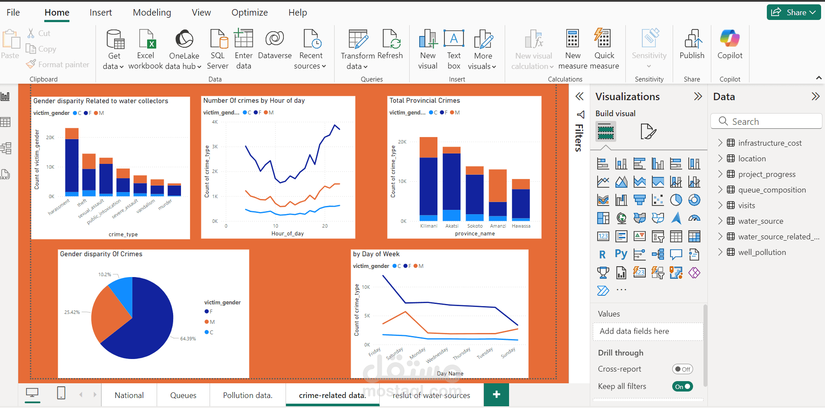Choose the Pie chart visual icon
Image resolution: width=825 pixels, height=408 pixels.
[676, 200]
